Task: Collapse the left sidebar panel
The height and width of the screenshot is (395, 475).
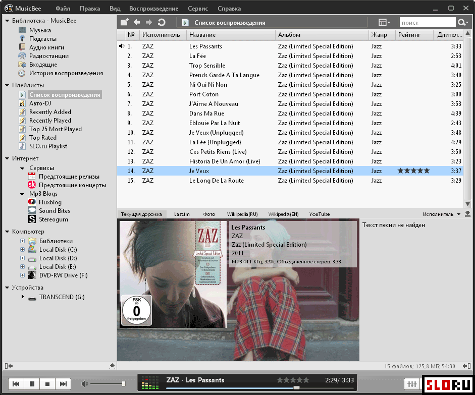Action: (9, 366)
